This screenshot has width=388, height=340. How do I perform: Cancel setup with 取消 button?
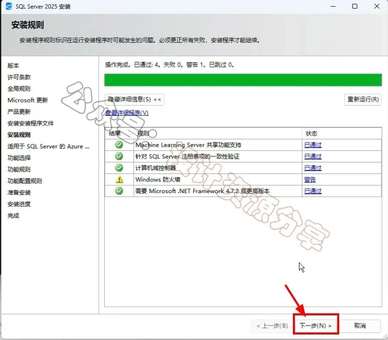(x=360, y=325)
